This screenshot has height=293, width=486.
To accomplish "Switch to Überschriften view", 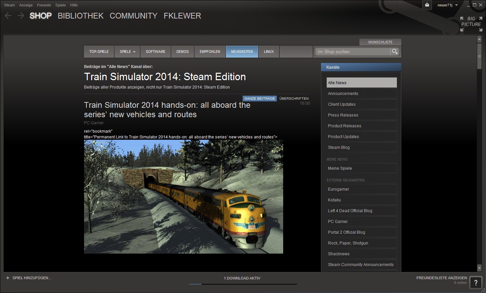I will pyautogui.click(x=294, y=98).
